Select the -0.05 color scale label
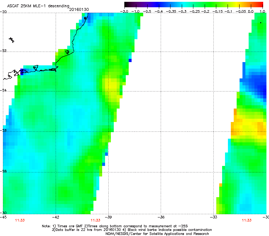Screen dimensions: 269x236 (x=241, y=12)
